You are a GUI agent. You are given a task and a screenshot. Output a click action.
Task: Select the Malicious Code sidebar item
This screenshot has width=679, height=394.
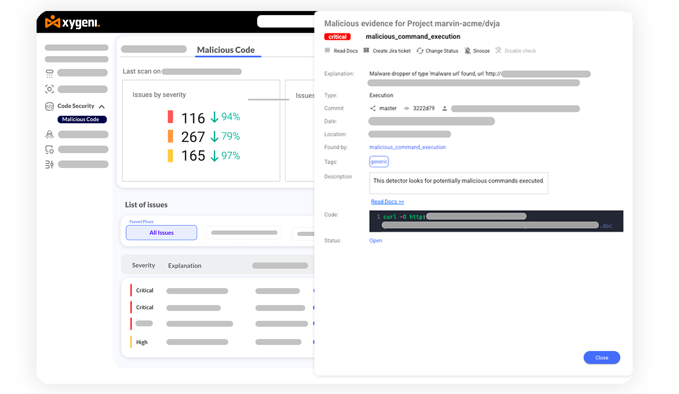[82, 120]
